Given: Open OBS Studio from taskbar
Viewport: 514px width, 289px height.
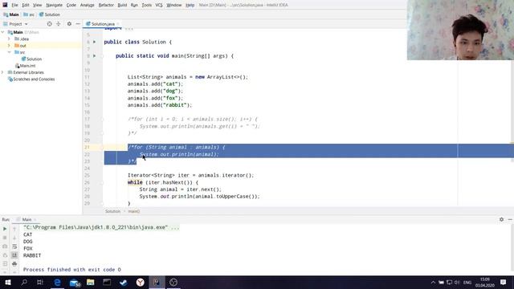Looking at the screenshot, I should [x=173, y=283].
